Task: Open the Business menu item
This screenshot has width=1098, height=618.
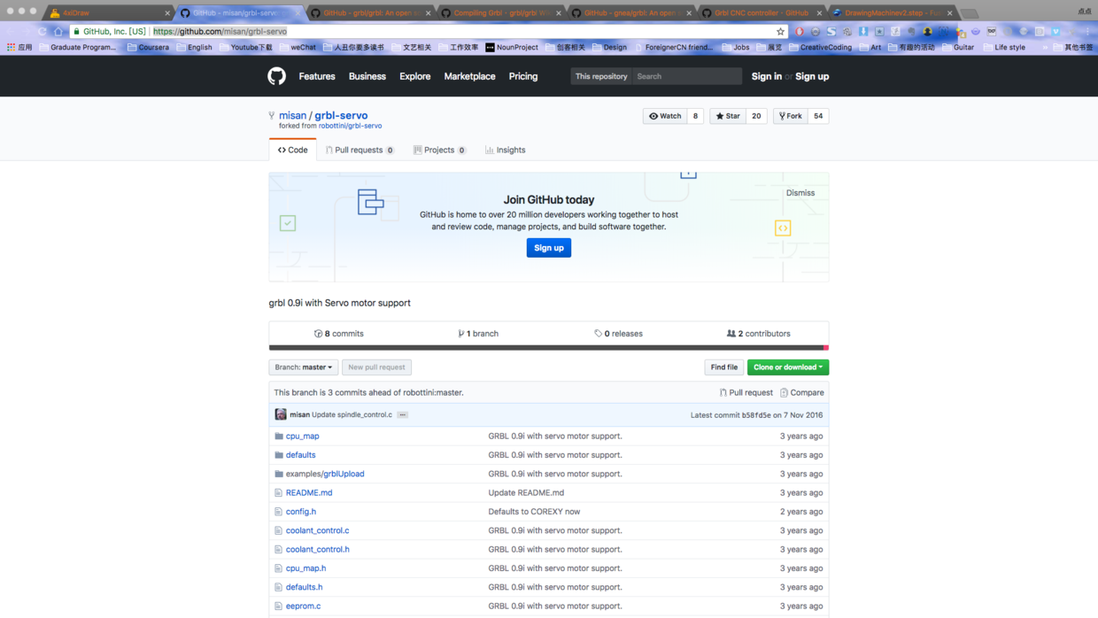Action: tap(367, 76)
